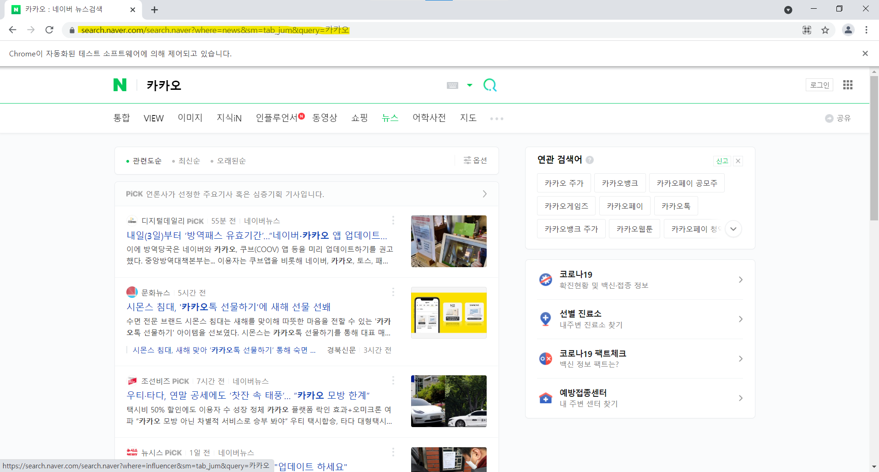Open the 어학사전 tab
Viewport: 879px width, 472px height.
point(429,118)
